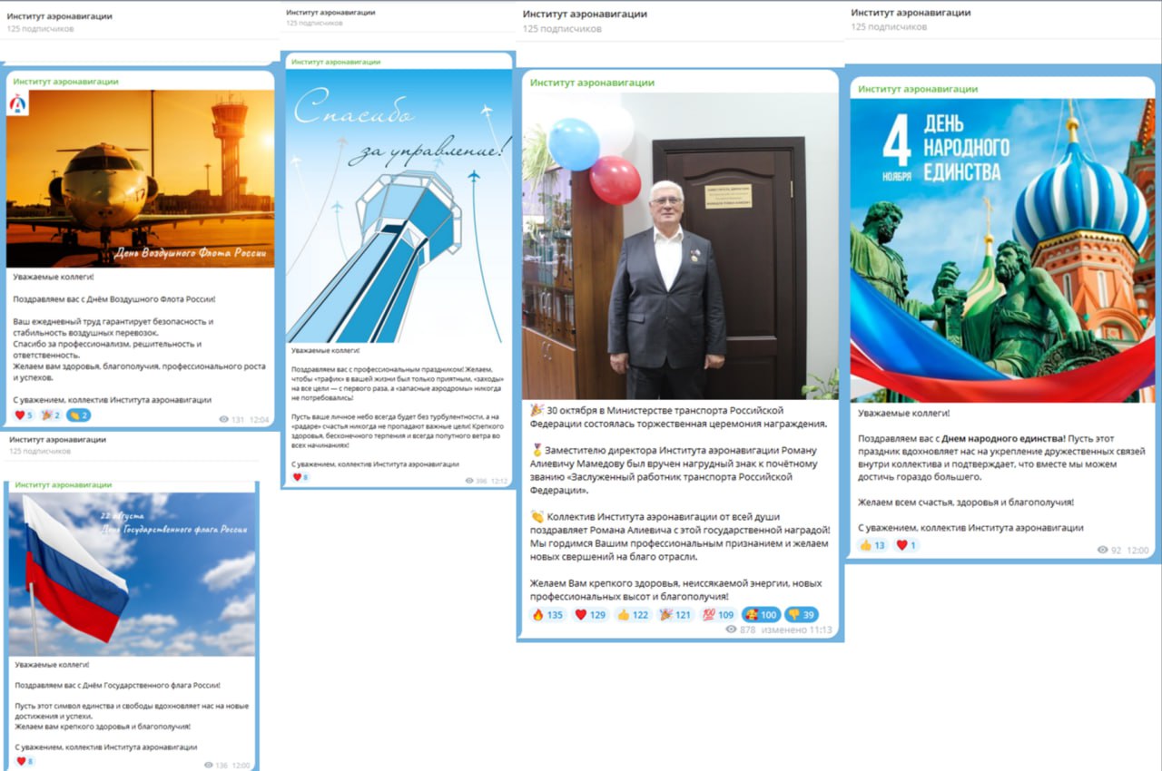This screenshot has width=1162, height=771.
Task: Open the airplane at sunset image
Action: pos(140,178)
